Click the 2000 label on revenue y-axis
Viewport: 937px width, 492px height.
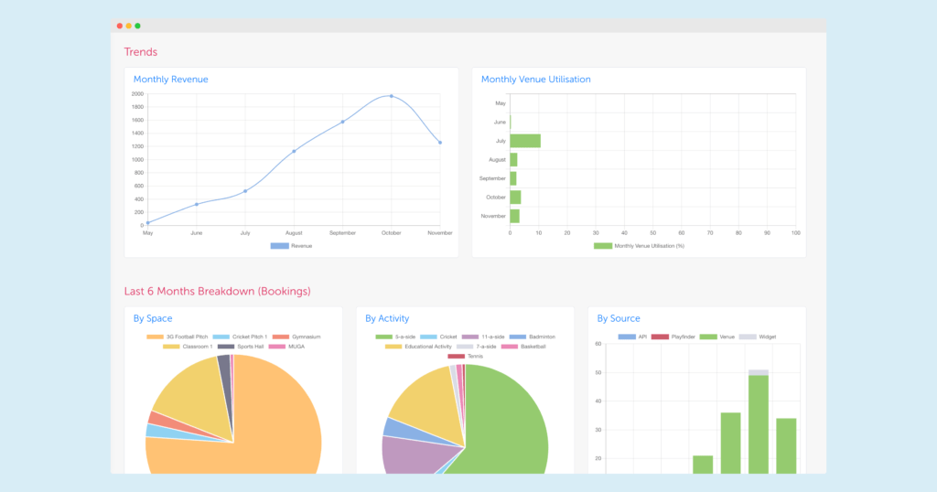point(137,94)
